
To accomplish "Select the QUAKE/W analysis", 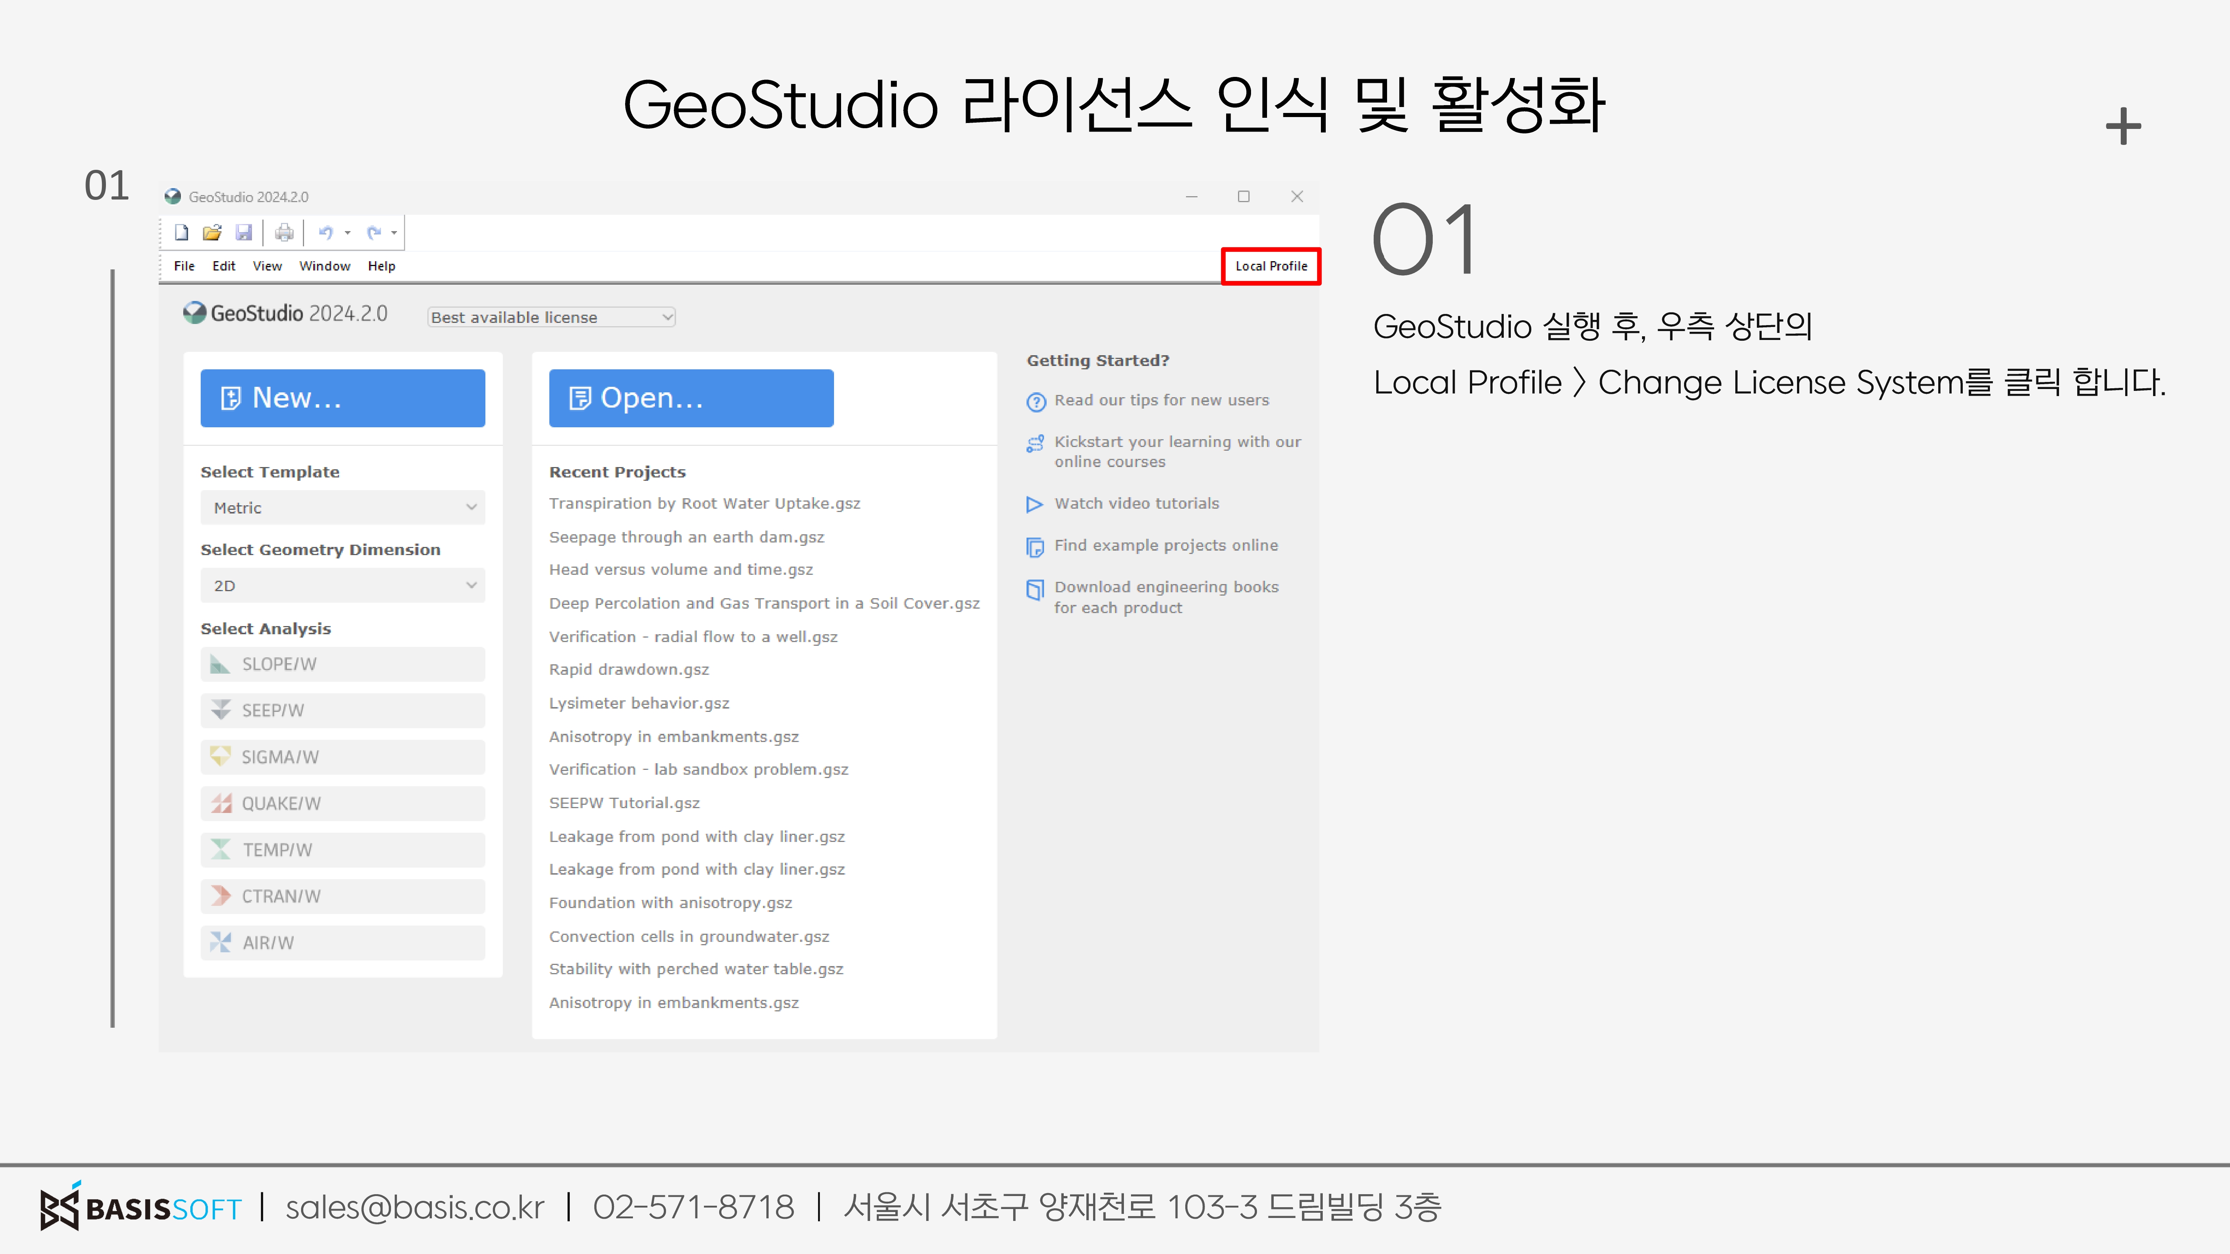I will (x=343, y=804).
